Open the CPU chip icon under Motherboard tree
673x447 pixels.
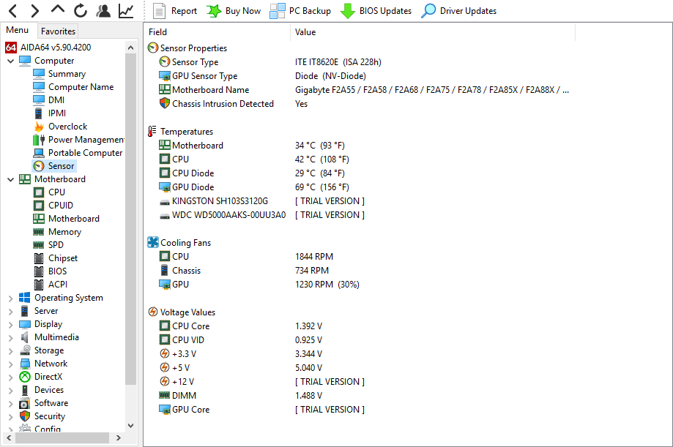click(x=39, y=192)
